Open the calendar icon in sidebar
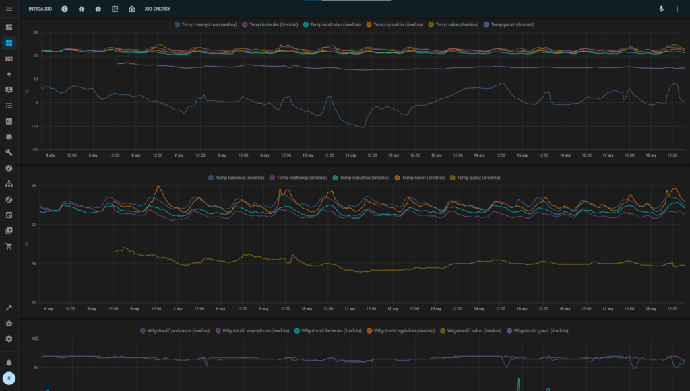 [9, 215]
